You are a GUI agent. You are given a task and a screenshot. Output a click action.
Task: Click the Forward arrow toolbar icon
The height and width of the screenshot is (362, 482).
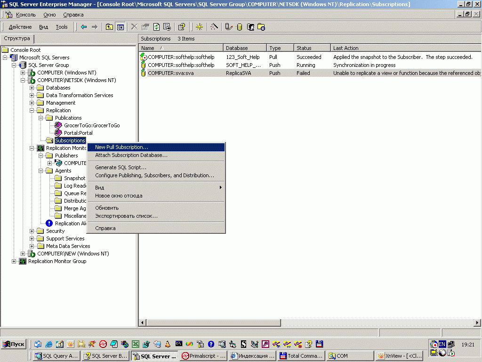click(95, 27)
